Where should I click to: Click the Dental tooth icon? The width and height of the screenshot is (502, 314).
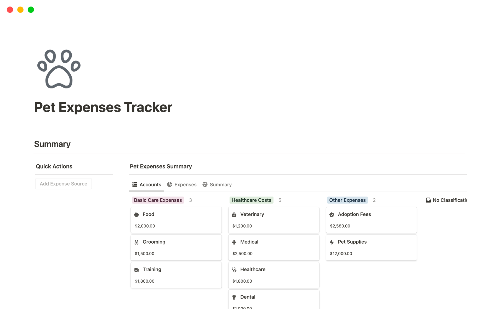[234, 297]
